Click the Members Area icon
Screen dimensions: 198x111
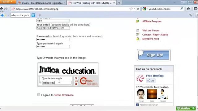click(138, 39)
